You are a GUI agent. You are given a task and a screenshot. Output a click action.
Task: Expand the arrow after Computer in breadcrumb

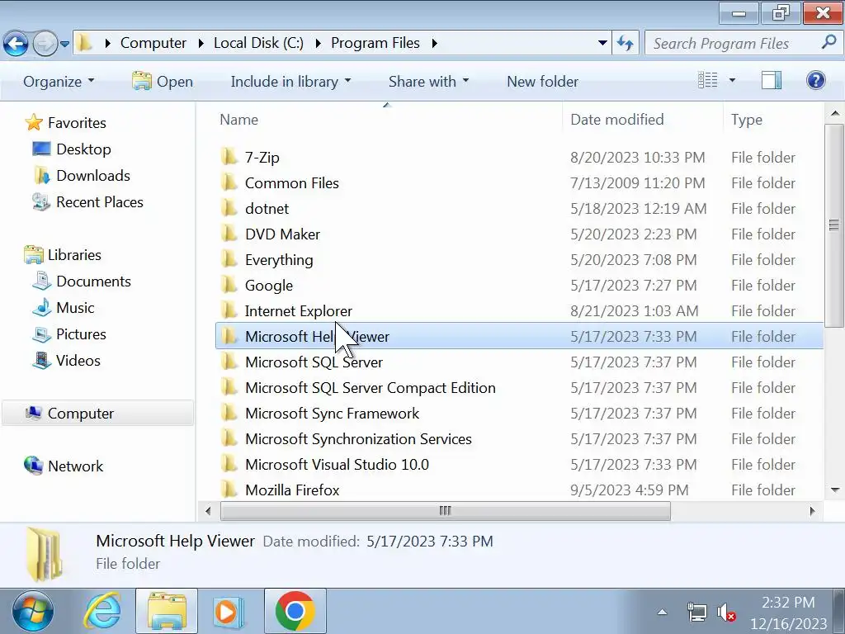click(x=201, y=43)
